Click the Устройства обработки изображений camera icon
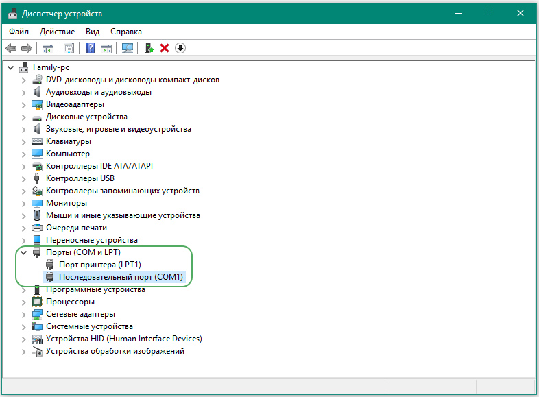The height and width of the screenshot is (397, 539). pos(37,351)
